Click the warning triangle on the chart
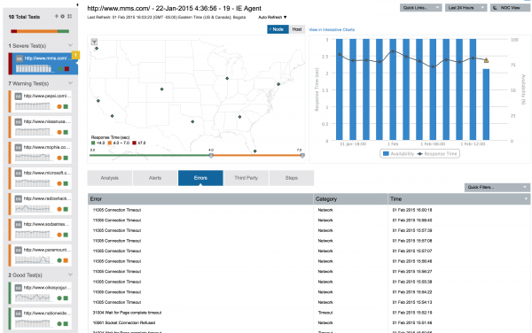Screen dimensions: 532x333 click(486, 60)
